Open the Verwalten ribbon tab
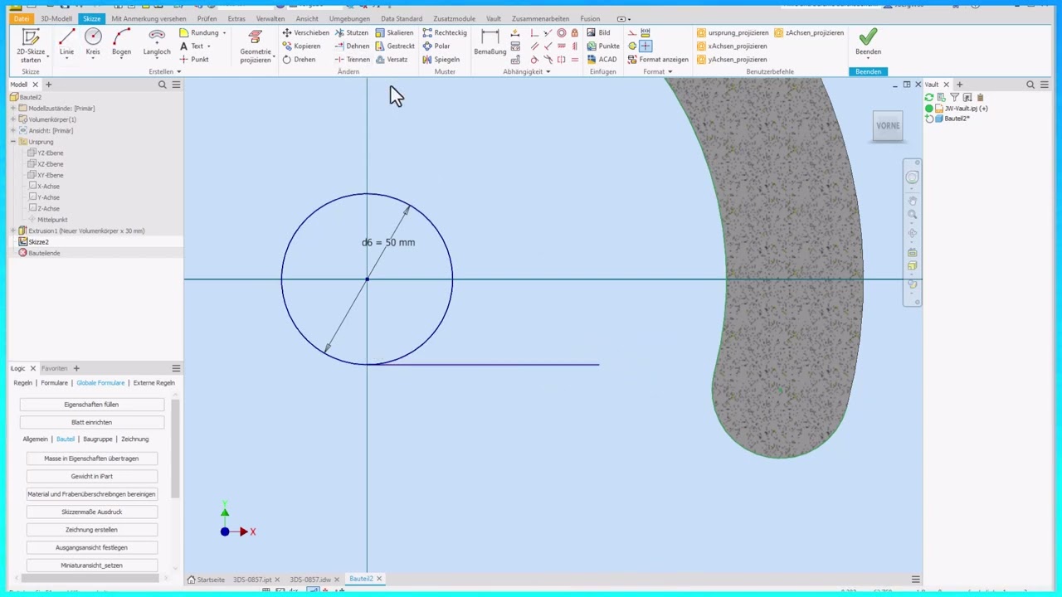 click(270, 18)
